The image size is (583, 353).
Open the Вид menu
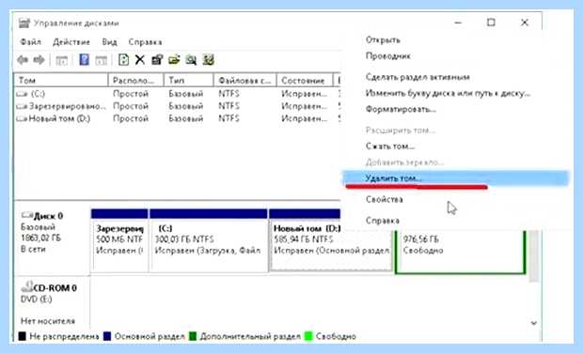[109, 42]
